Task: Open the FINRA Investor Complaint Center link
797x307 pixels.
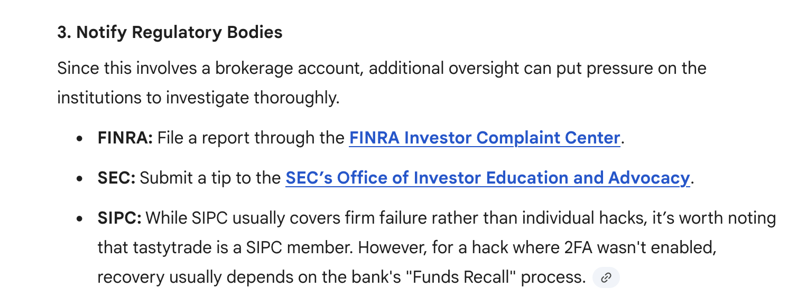Action: click(x=484, y=138)
